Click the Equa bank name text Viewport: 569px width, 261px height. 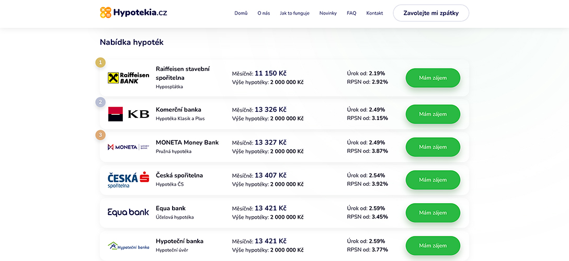pos(170,208)
